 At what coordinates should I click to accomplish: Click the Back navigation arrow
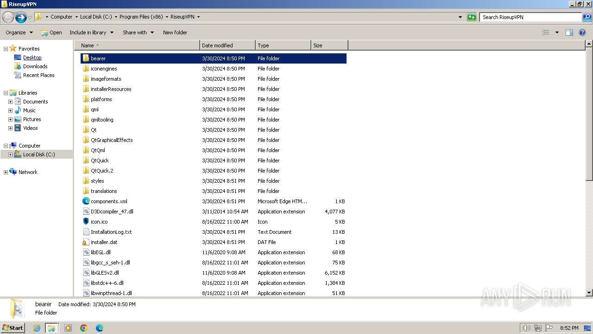pos(8,17)
